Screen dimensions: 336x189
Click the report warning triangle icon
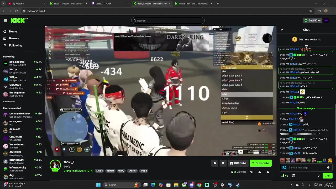(x=260, y=172)
